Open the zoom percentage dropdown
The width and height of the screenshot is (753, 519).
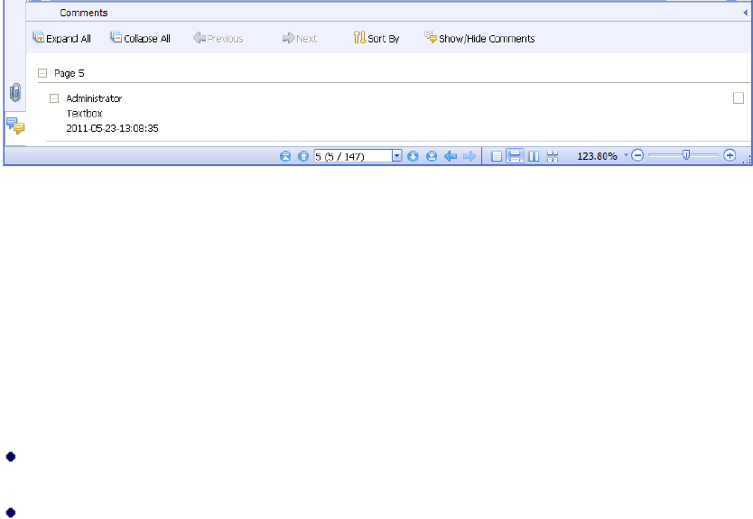pos(626,155)
